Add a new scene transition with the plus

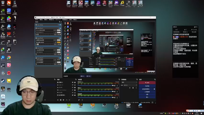click(x=130, y=88)
